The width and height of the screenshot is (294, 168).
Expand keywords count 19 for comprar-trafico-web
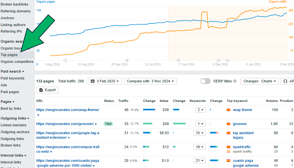coord(201,147)
